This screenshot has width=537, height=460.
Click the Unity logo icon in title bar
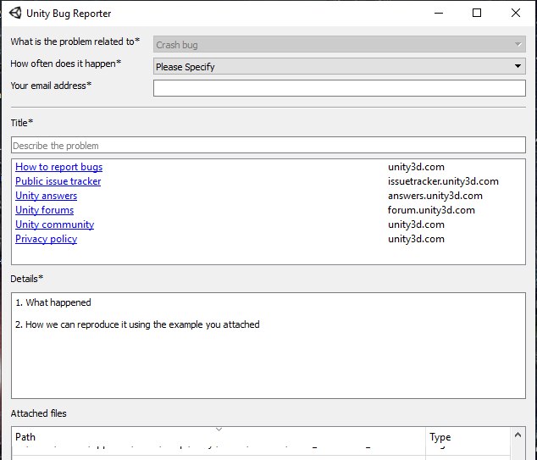point(15,13)
